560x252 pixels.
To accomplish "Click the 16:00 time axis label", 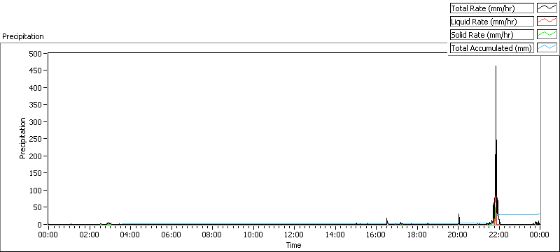I will (376, 235).
